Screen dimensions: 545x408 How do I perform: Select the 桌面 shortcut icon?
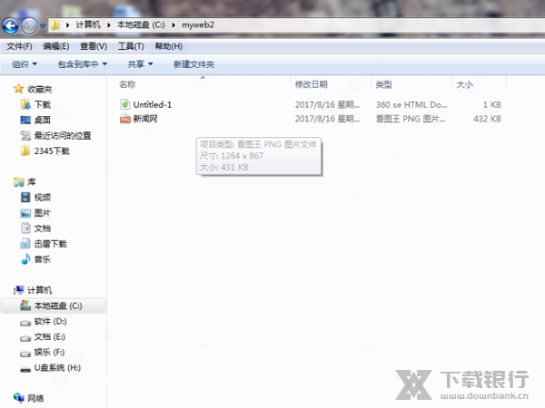[x=25, y=120]
